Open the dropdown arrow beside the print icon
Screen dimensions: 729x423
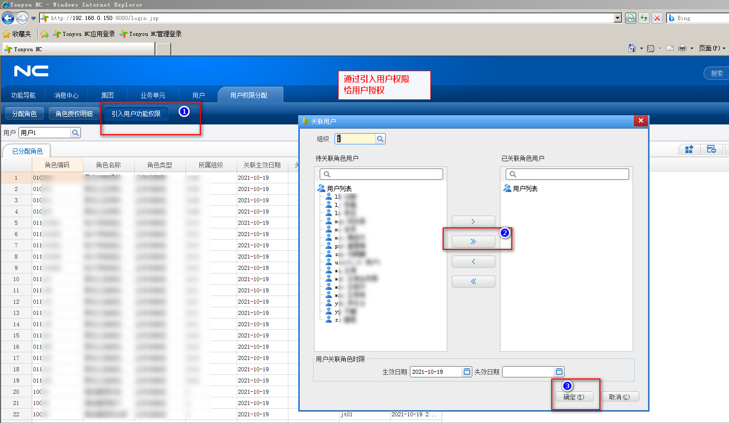click(x=691, y=48)
